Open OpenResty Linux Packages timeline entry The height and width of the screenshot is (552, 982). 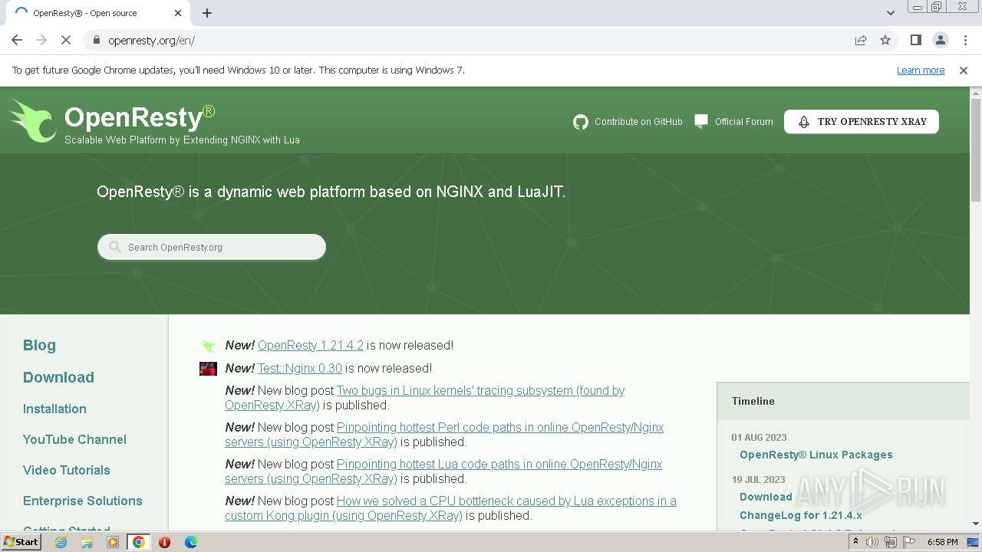[816, 455]
